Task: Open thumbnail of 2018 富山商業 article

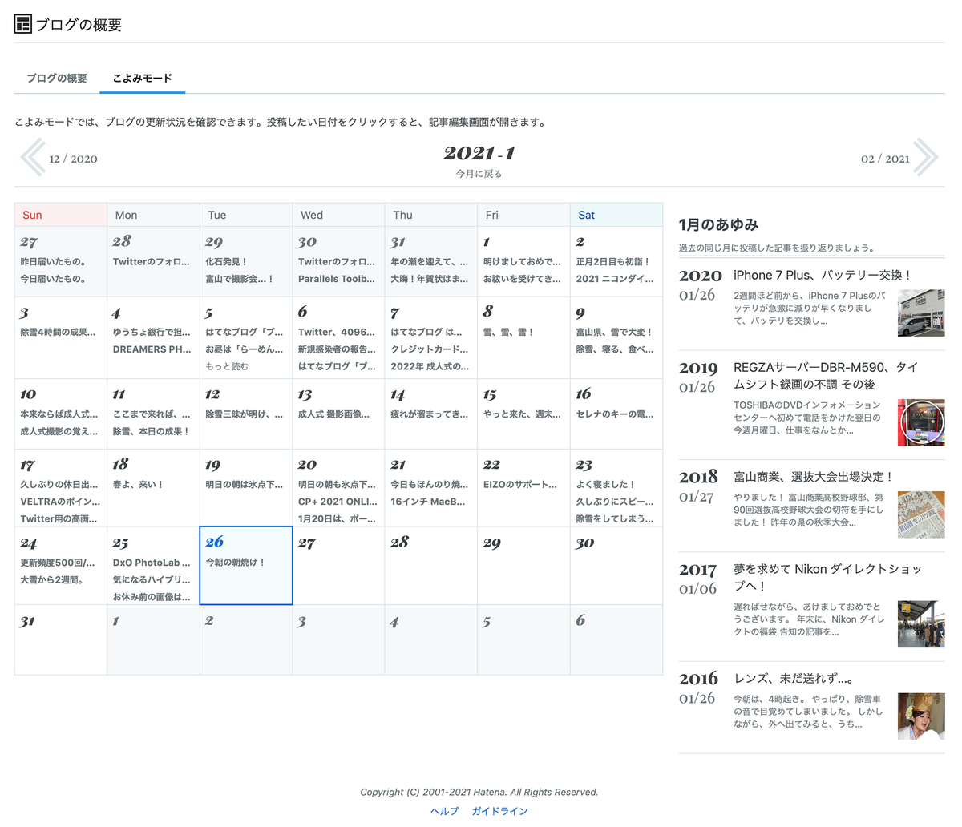Action: [x=921, y=514]
